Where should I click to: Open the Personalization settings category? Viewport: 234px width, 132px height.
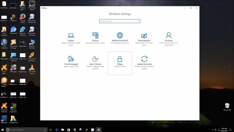tap(144, 39)
